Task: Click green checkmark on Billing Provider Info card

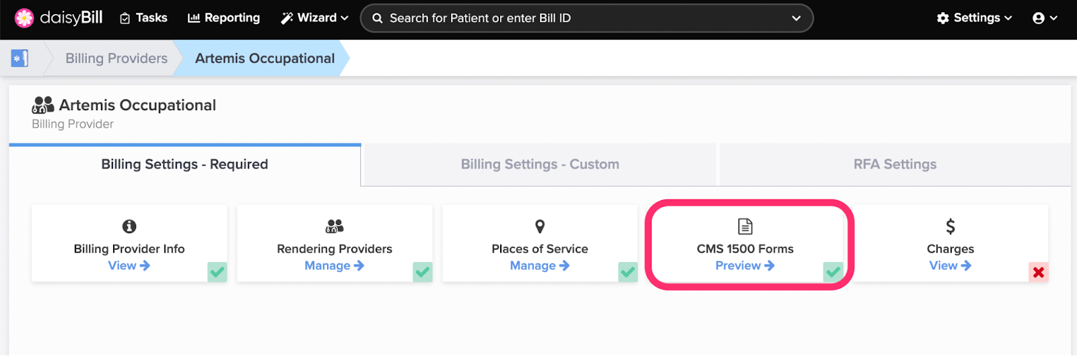Action: pyautogui.click(x=217, y=272)
